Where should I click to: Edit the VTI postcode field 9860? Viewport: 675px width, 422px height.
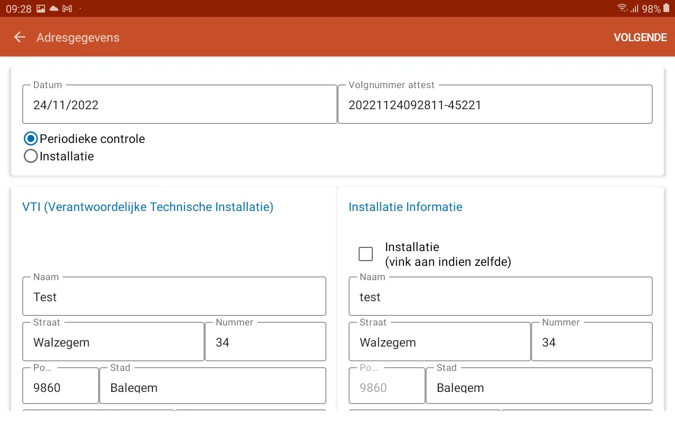[x=61, y=386]
